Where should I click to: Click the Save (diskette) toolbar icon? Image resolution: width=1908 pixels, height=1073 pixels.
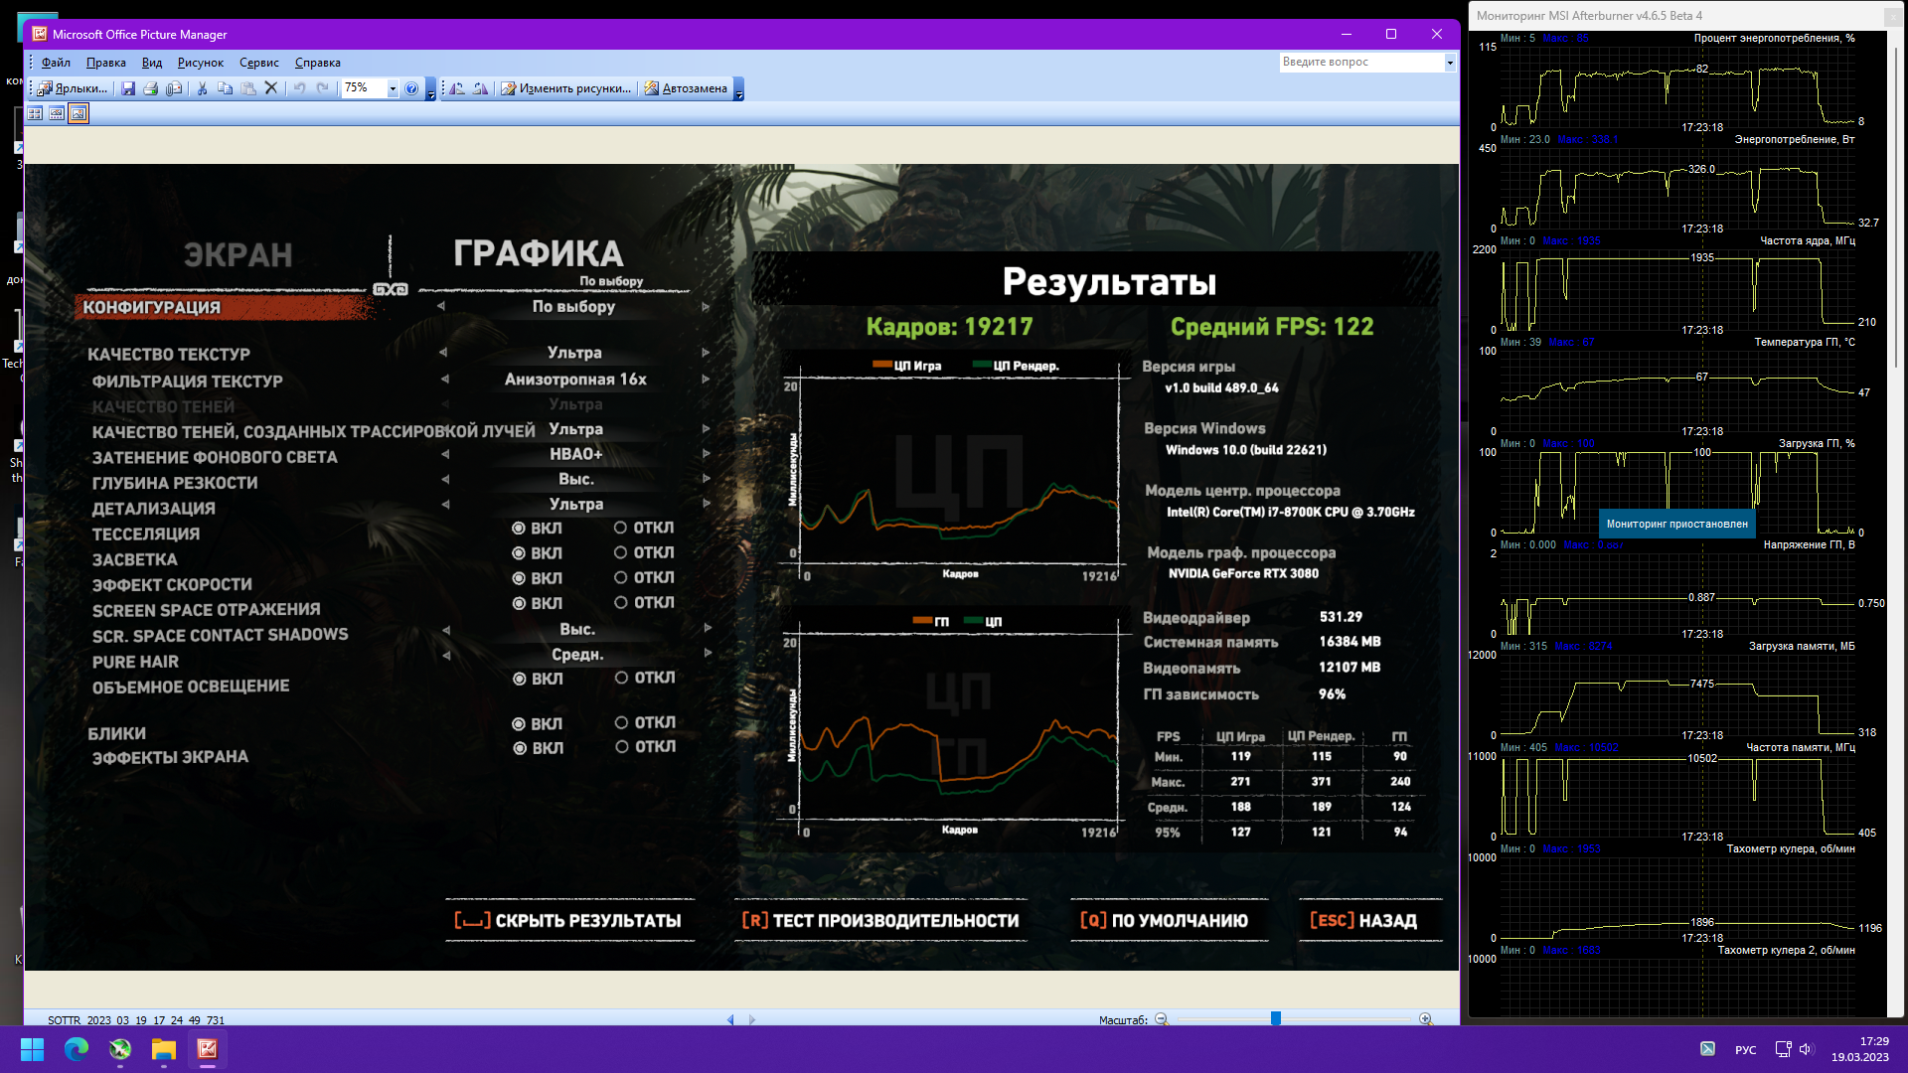pos(128,88)
